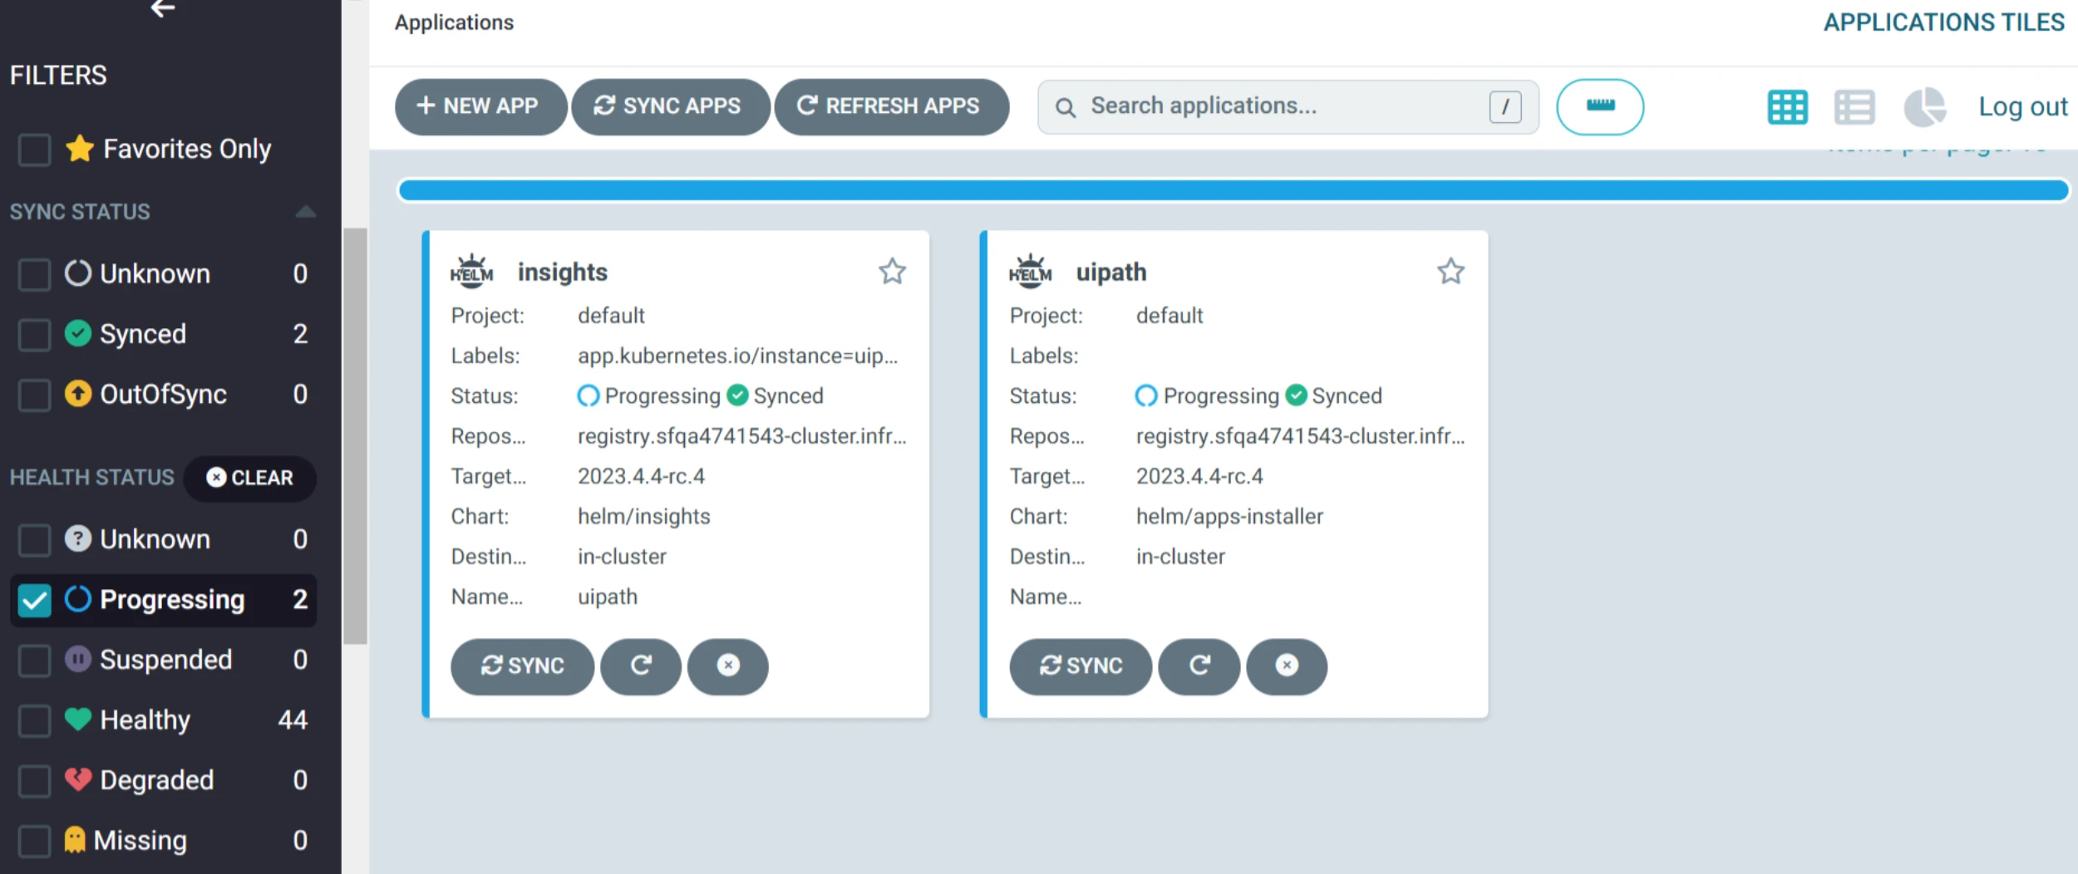This screenshot has height=874, width=2078.
Task: Clear the health status filters
Action: pos(249,478)
